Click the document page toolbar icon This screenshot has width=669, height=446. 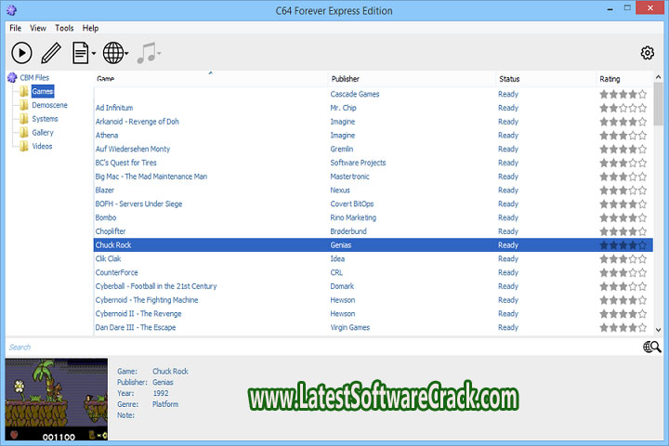(x=81, y=53)
